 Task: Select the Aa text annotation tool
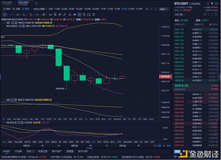50,14
